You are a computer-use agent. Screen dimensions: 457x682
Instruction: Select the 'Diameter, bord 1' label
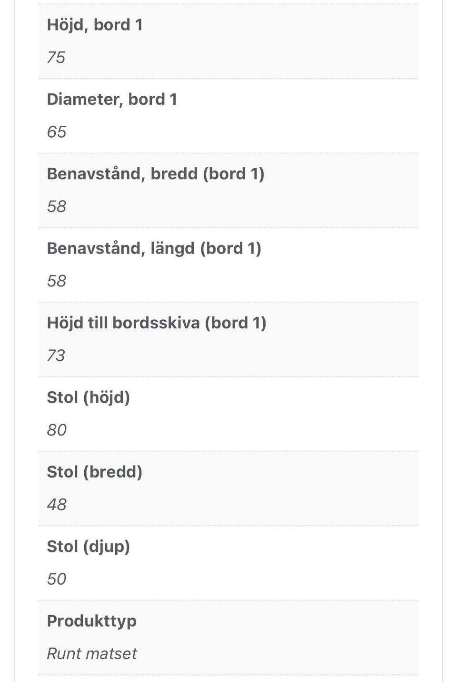[x=112, y=99]
